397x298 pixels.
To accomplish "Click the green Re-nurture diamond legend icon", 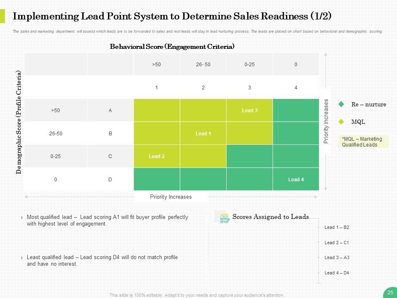I will pyautogui.click(x=341, y=104).
